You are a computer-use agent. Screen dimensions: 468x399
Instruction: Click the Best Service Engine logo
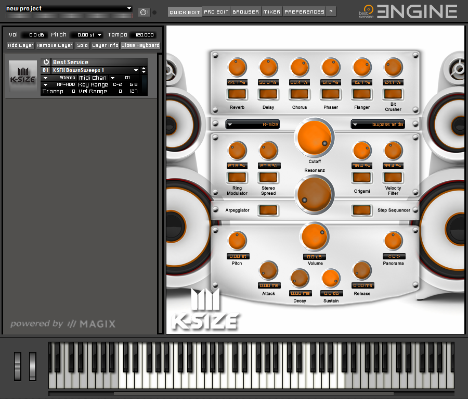[408, 11]
